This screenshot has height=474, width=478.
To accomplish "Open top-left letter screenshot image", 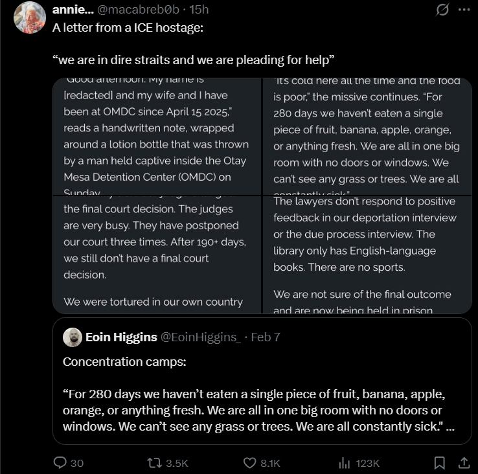I will (157, 136).
